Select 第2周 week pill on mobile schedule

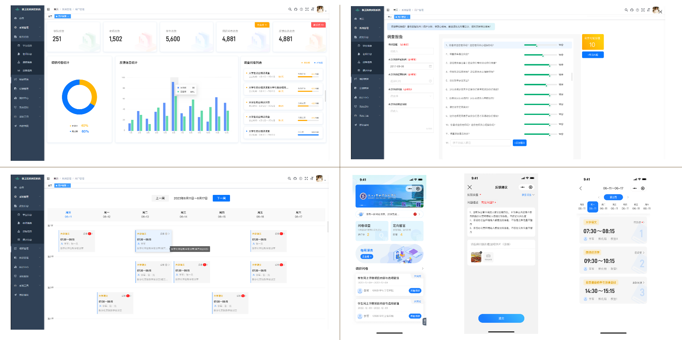[613, 197]
